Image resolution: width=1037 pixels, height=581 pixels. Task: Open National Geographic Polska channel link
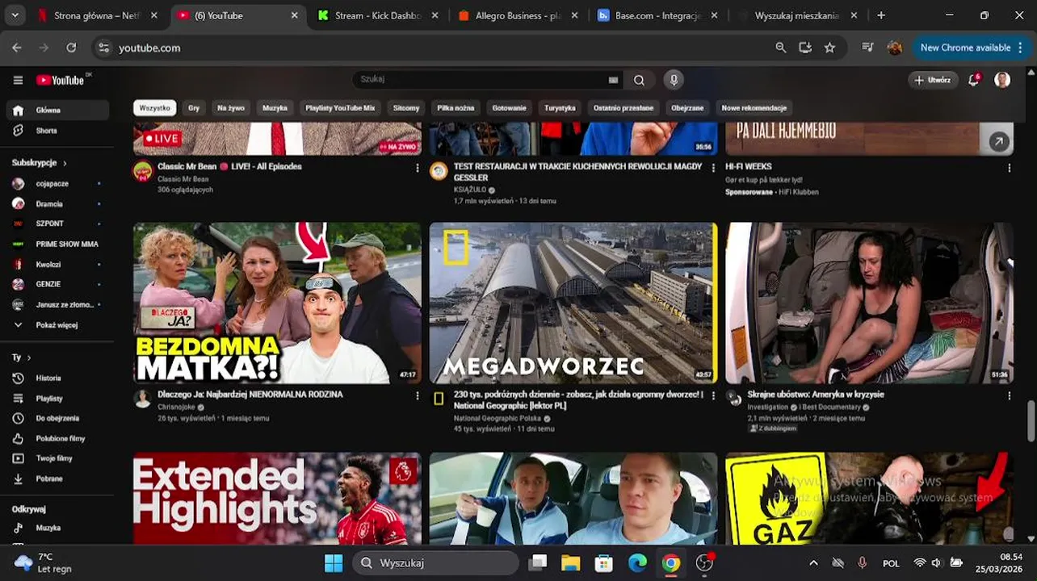pos(497,419)
